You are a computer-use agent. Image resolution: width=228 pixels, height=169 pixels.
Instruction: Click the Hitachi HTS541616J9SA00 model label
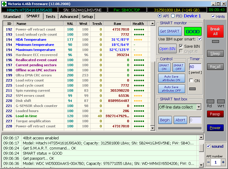(29, 10)
